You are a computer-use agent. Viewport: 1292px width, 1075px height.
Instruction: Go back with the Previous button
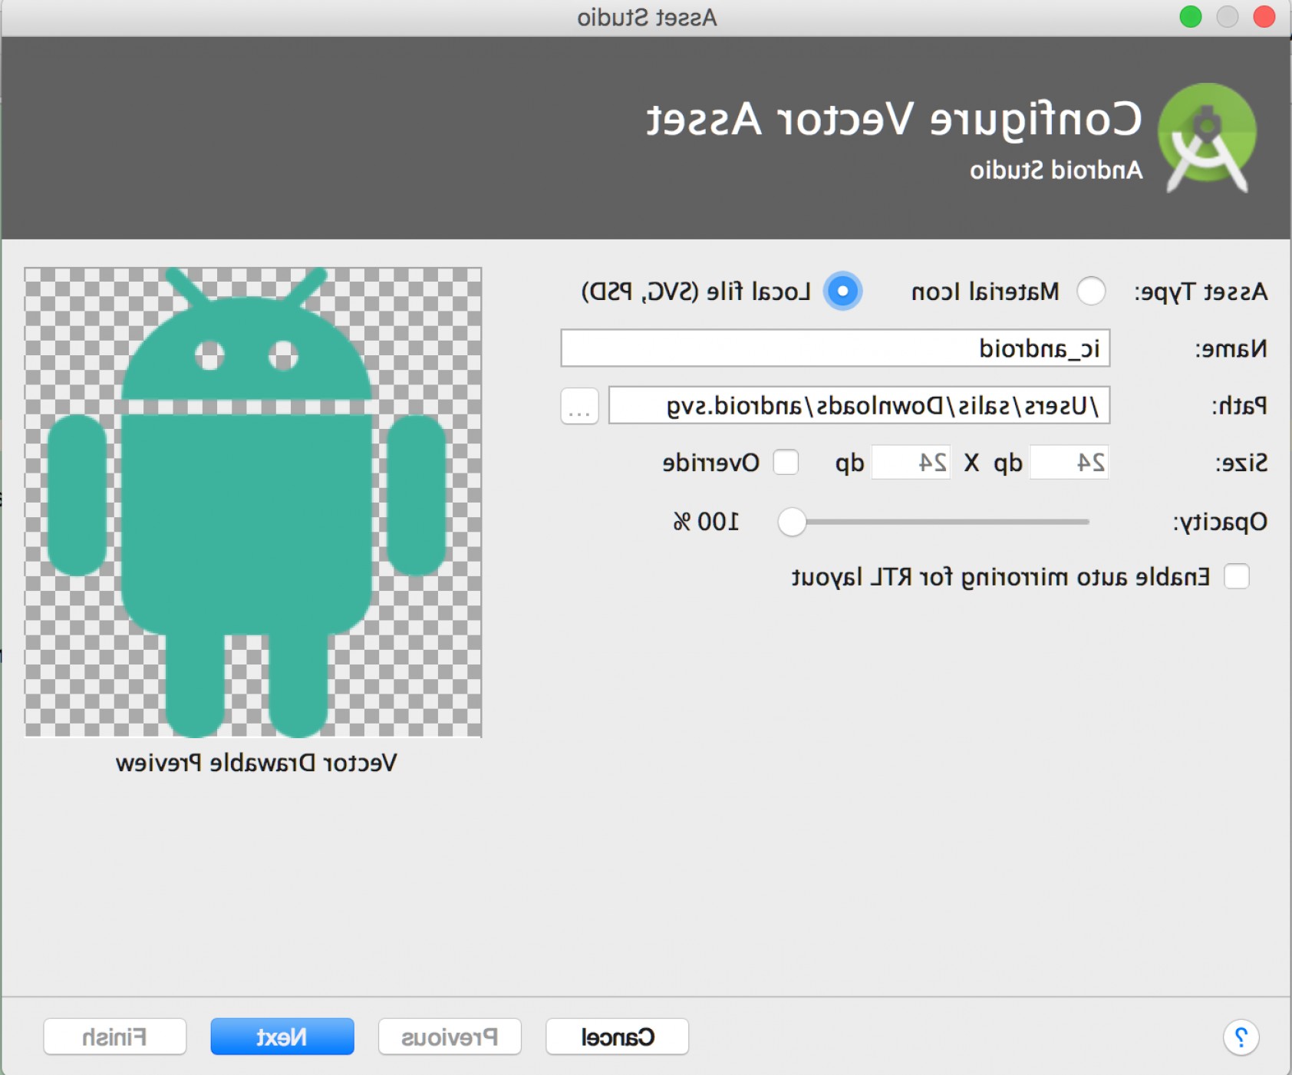coord(450,1037)
